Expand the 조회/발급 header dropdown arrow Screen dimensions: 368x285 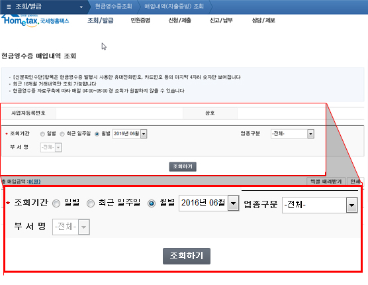click(81, 7)
